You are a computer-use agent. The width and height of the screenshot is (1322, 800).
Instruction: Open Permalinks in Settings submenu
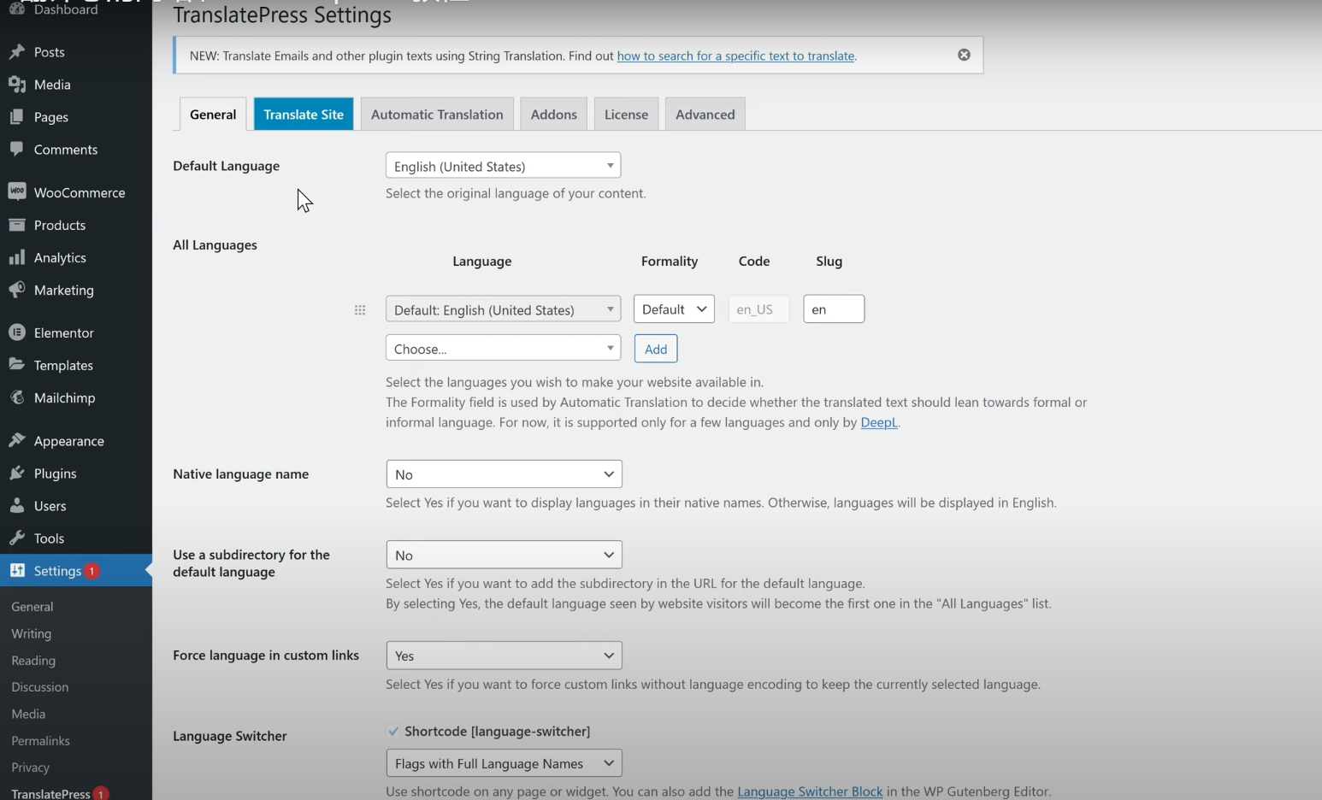tap(40, 740)
